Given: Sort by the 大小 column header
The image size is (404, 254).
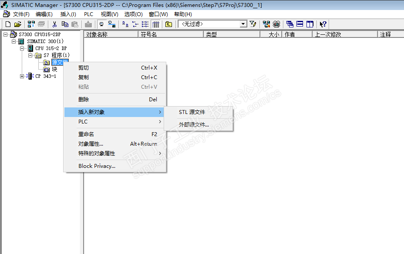Looking at the screenshot, I should click(271, 34).
